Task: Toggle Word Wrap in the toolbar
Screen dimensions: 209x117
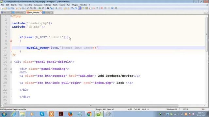Action: (72, 8)
